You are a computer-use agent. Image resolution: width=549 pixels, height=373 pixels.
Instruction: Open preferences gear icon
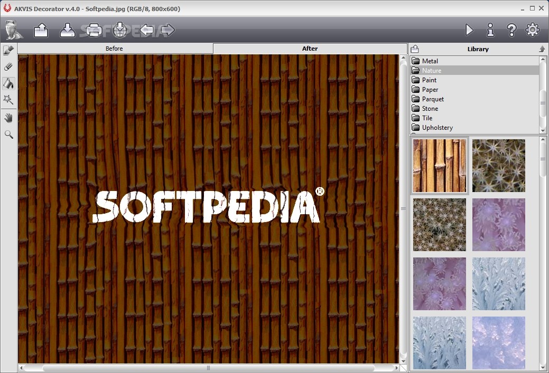pyautogui.click(x=533, y=30)
